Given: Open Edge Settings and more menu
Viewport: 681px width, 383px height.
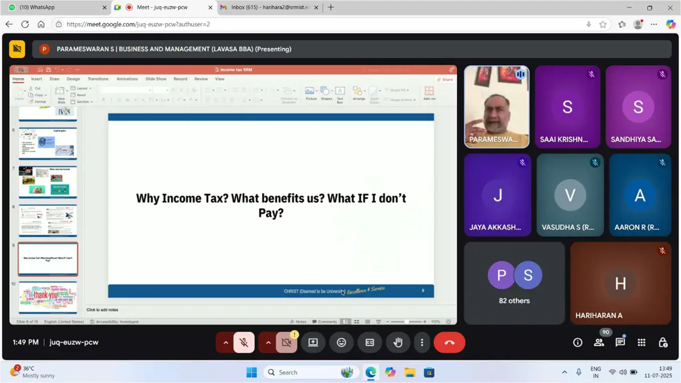Looking at the screenshot, I should (x=654, y=24).
